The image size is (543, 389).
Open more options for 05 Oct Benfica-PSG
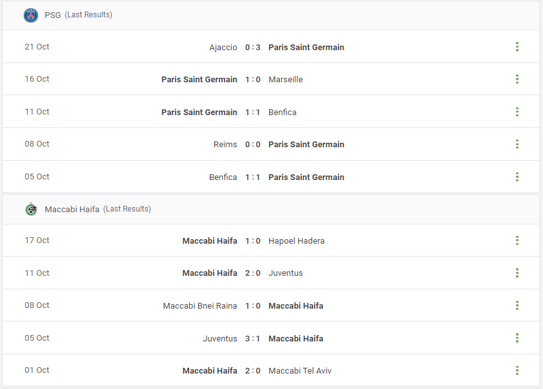click(x=517, y=177)
